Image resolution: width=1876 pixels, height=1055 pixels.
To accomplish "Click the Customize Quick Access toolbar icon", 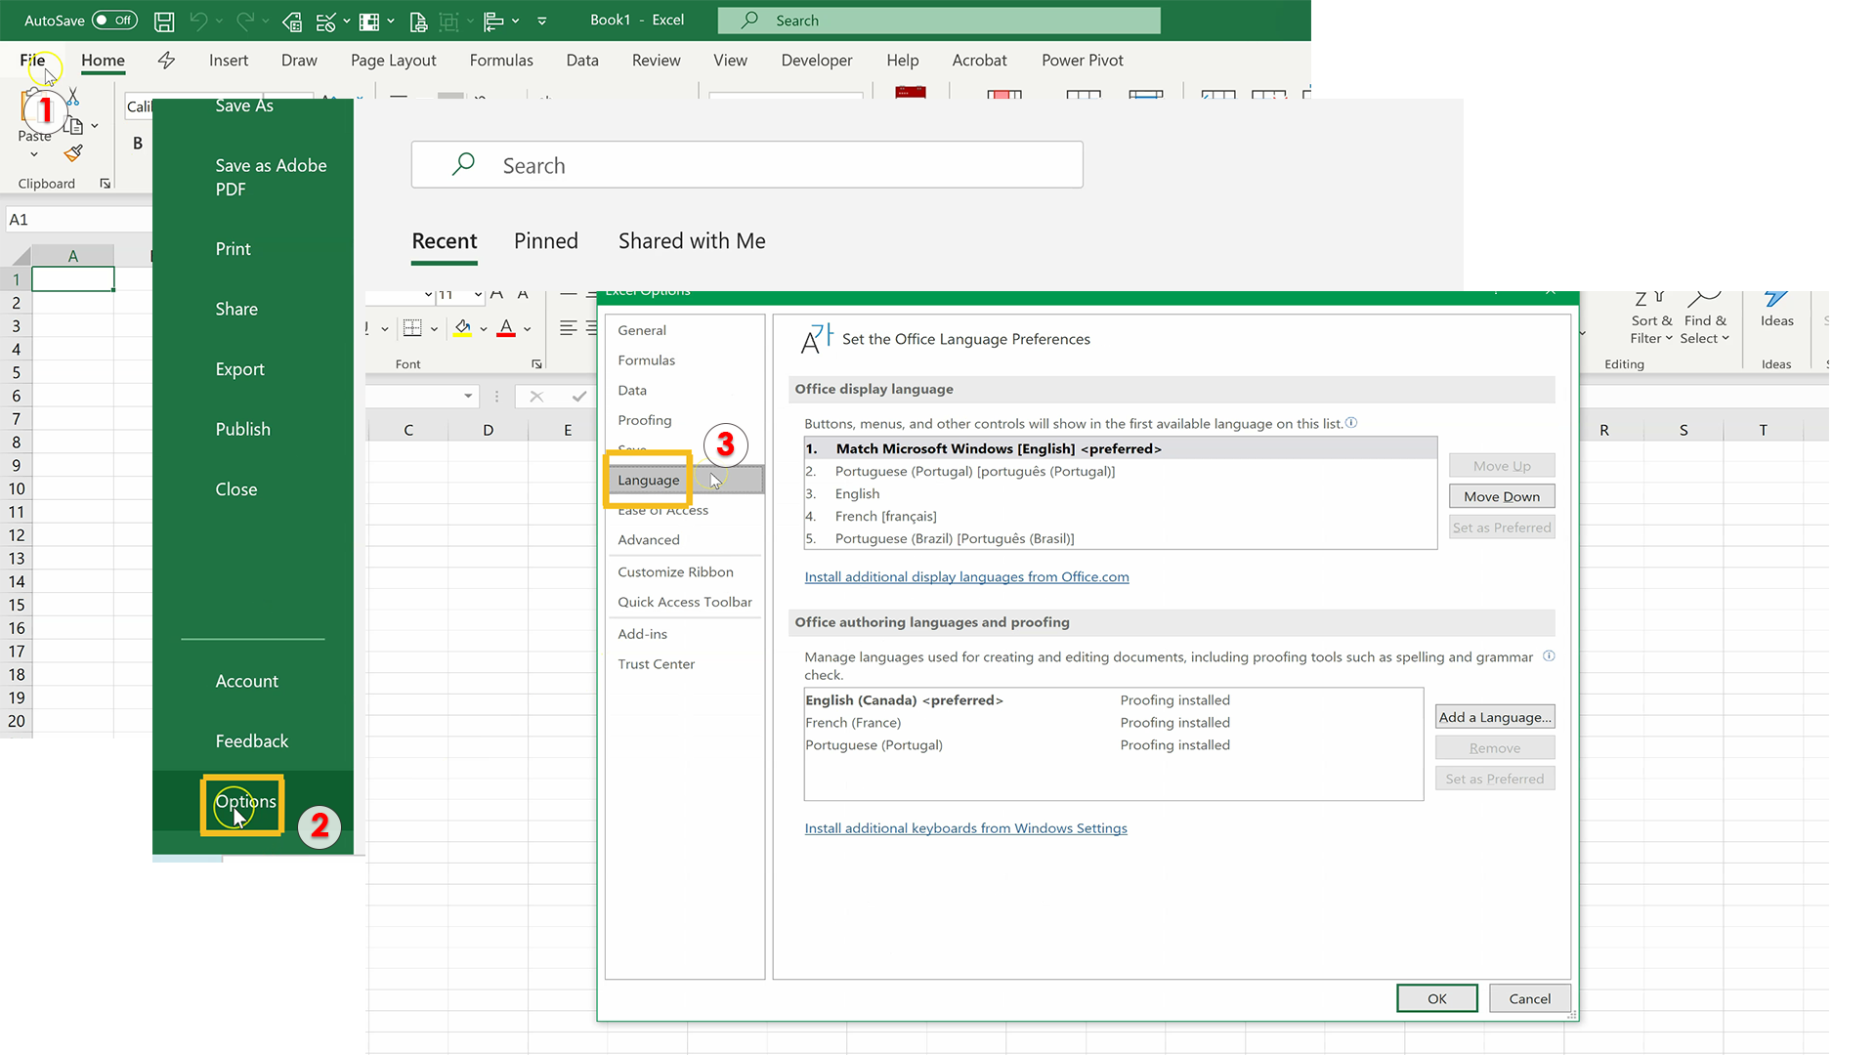I will click(542, 20).
